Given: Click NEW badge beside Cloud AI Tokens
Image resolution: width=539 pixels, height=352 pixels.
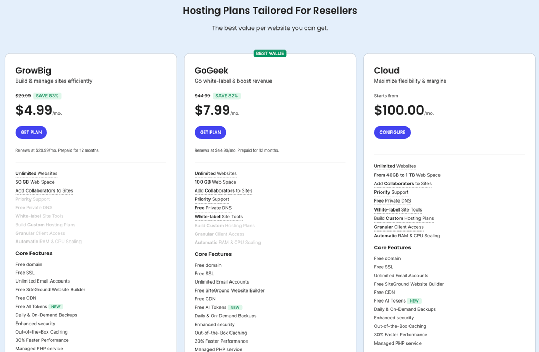Looking at the screenshot, I should (414, 301).
